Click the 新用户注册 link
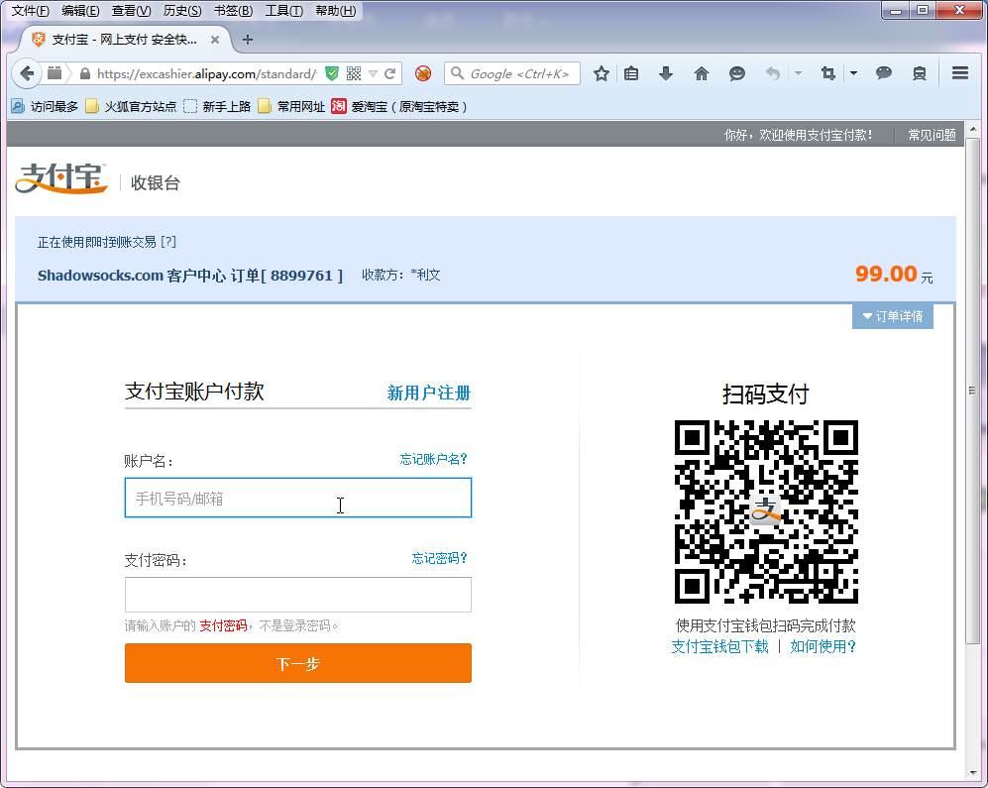Viewport: 988px width, 788px height. tap(428, 394)
